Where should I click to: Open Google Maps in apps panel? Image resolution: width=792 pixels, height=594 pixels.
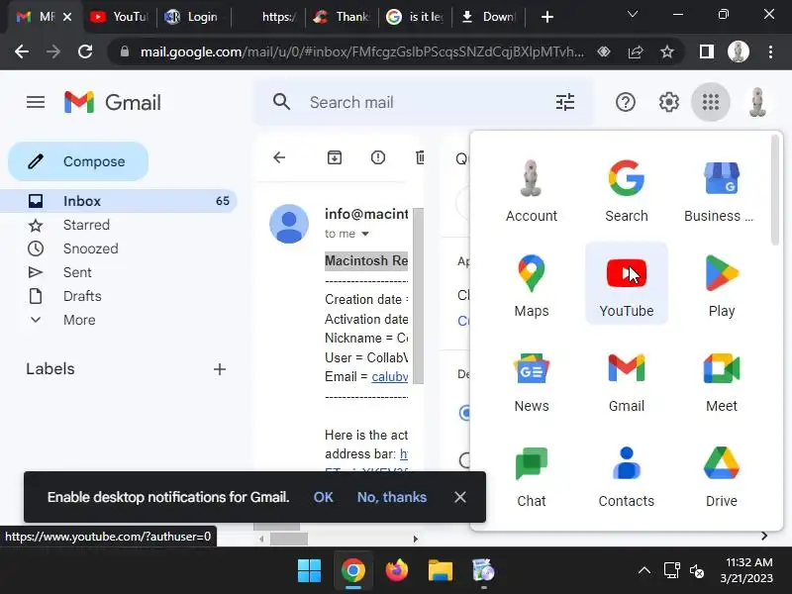[x=532, y=284]
